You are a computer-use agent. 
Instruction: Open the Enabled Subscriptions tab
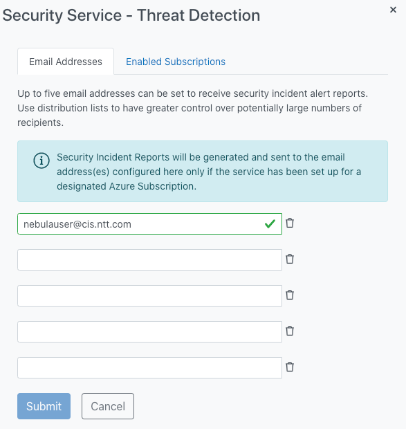tap(176, 62)
